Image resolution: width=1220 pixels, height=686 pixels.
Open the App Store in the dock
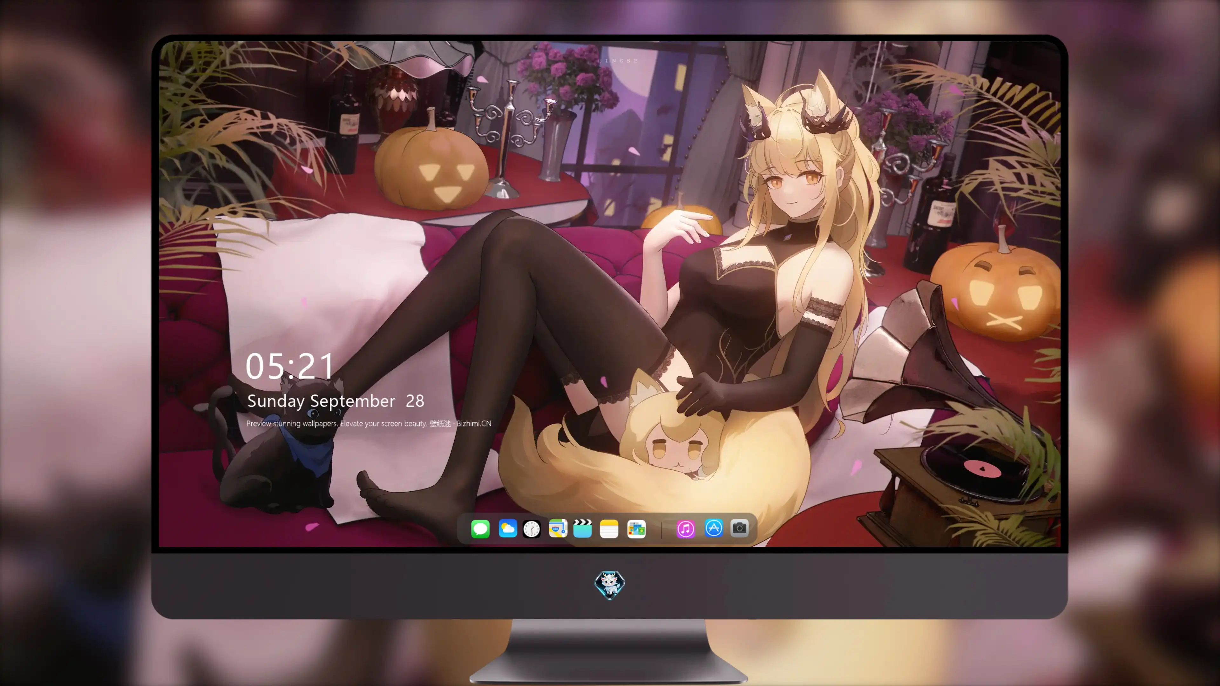coord(714,528)
